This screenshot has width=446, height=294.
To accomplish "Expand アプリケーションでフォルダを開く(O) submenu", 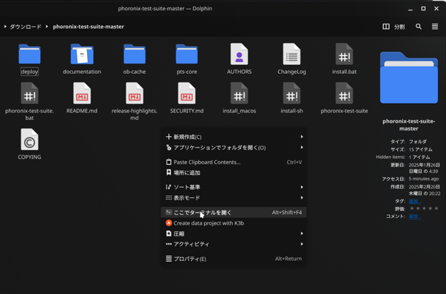I will tap(234, 147).
